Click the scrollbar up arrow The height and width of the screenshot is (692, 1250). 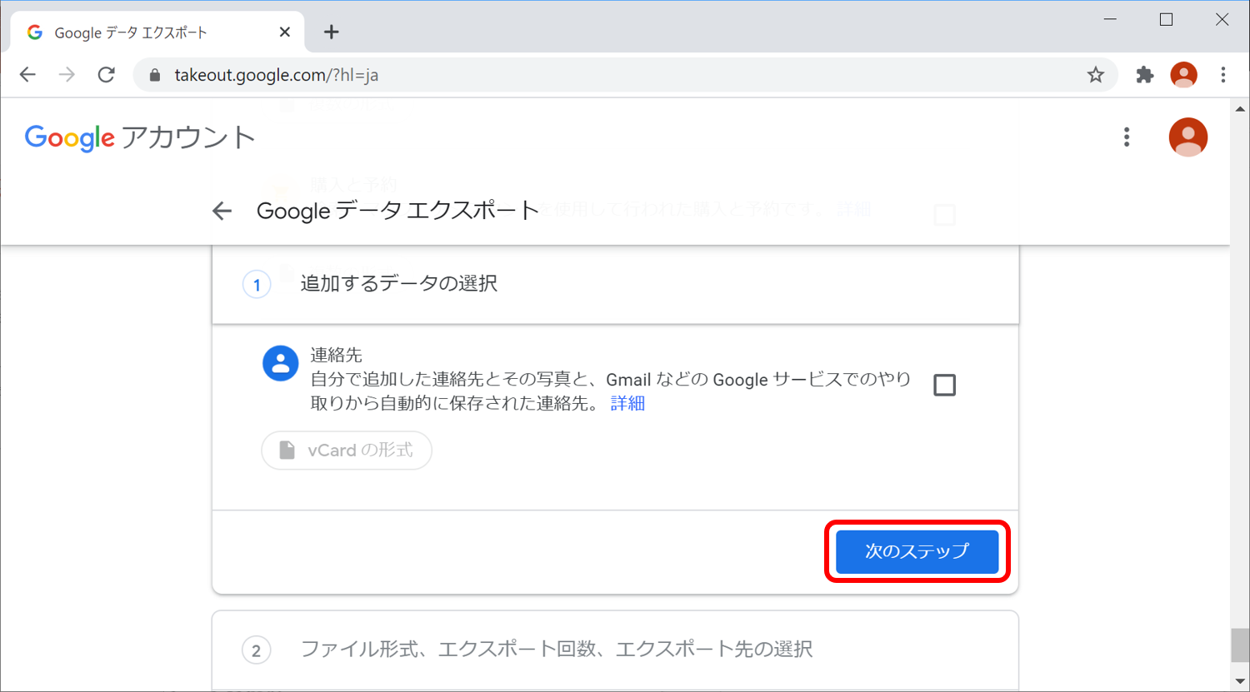(1240, 109)
